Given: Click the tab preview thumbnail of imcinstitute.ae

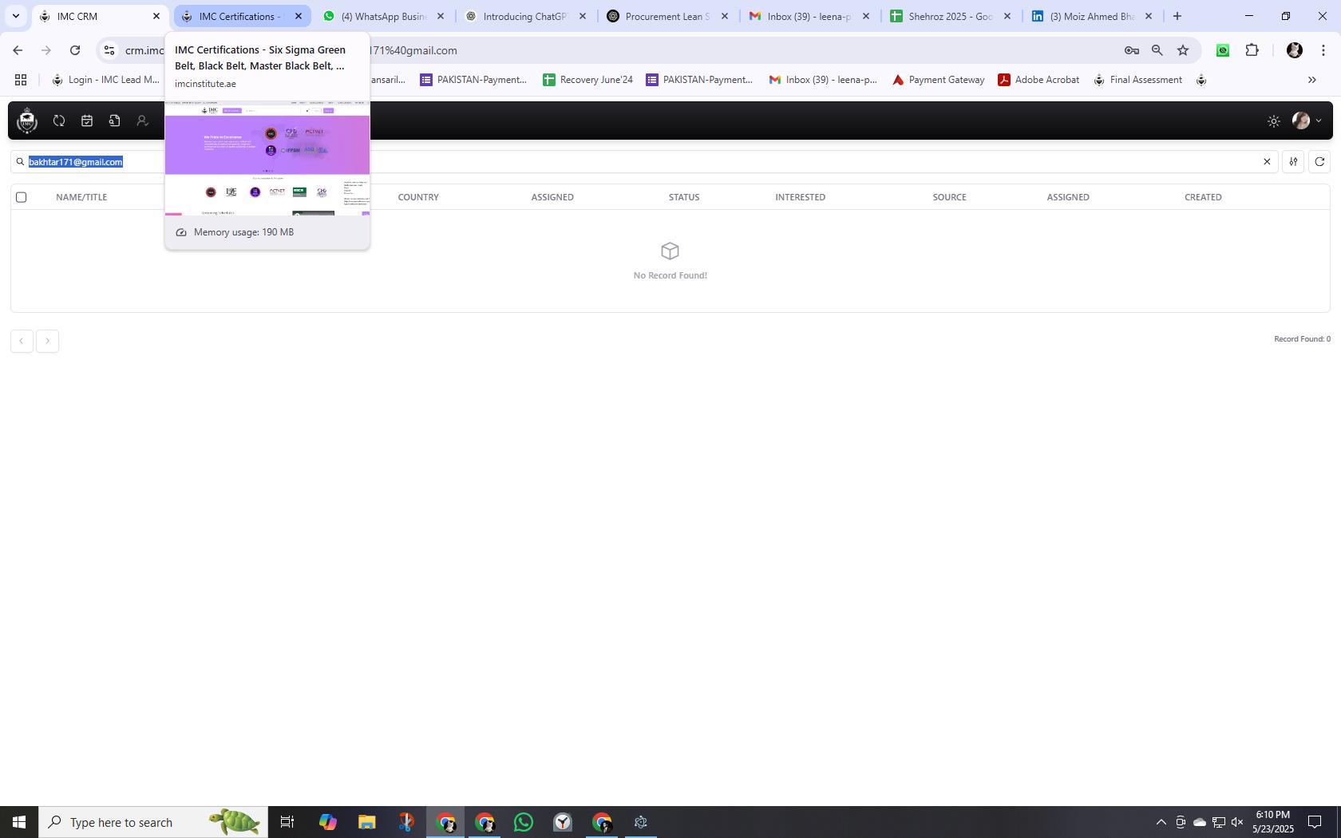Looking at the screenshot, I should (267, 158).
